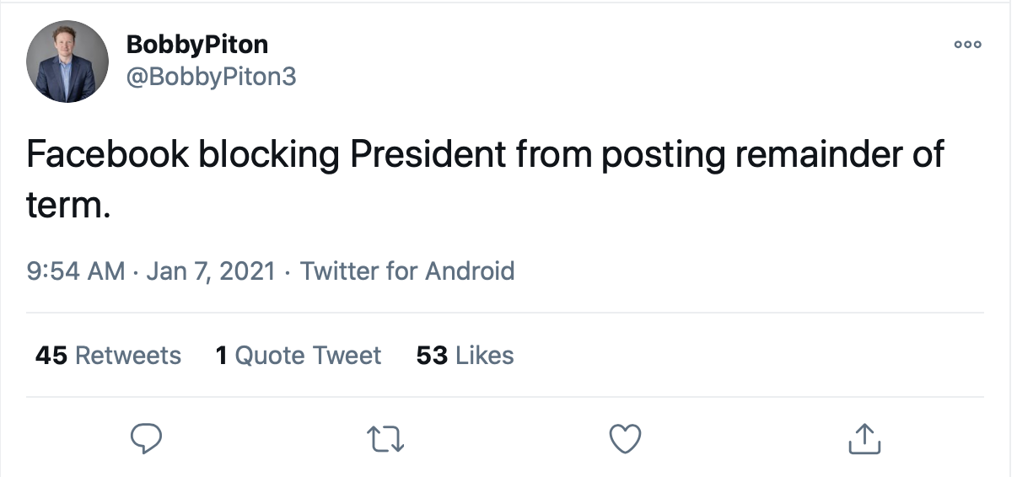Viewport: 1017px width, 477px height.
Task: Click the @BobbyPiton3 handle
Action: tap(210, 77)
